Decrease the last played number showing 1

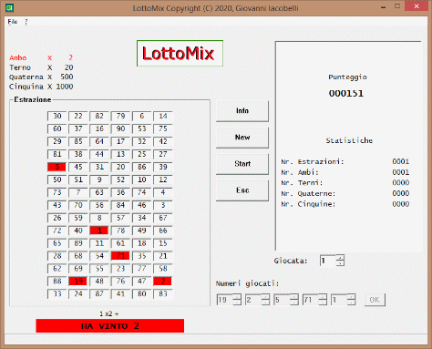352,303
